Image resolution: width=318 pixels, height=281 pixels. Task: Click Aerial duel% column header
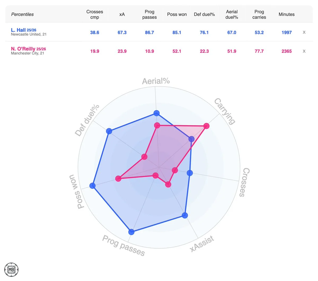[232, 14]
